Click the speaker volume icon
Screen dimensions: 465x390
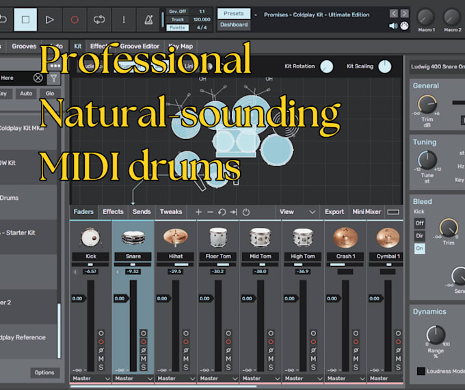[x=393, y=26]
